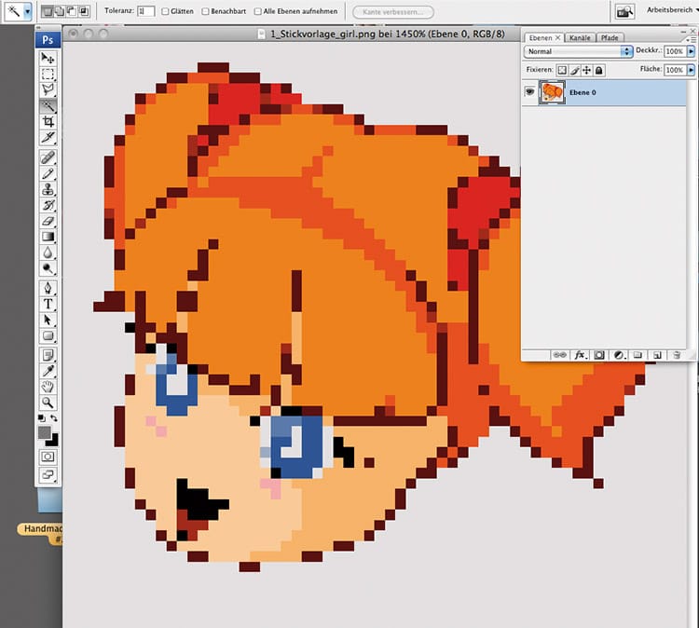Add a layer style with fx icon

tap(579, 355)
